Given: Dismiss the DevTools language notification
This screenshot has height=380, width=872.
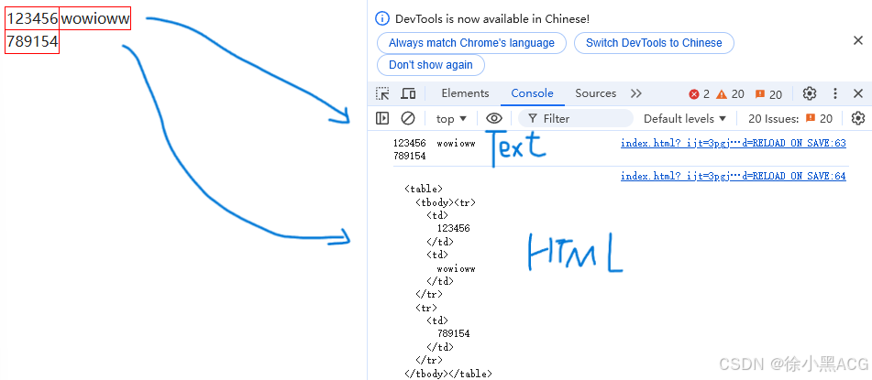Looking at the screenshot, I should click(858, 40).
